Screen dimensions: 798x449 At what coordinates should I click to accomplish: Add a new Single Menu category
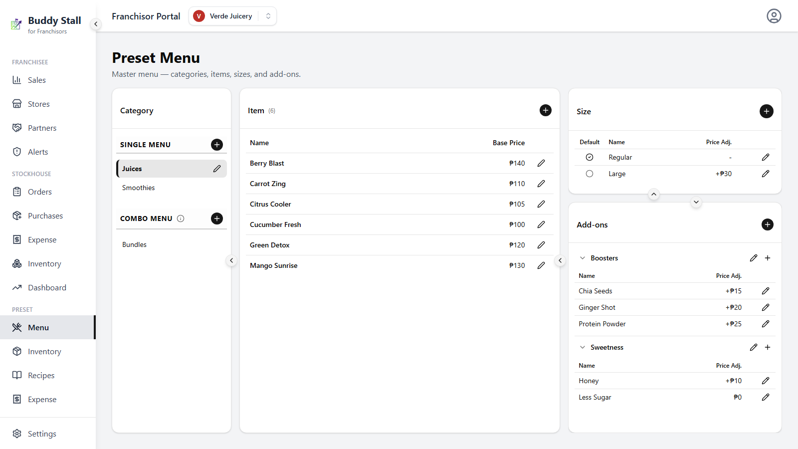tap(217, 145)
